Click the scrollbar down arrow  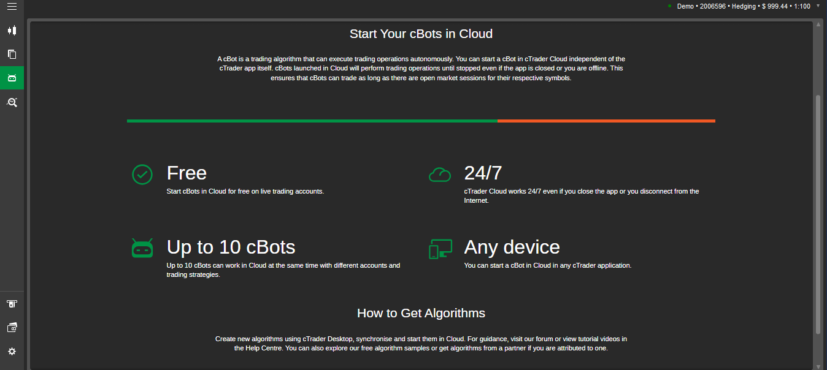[x=818, y=366]
